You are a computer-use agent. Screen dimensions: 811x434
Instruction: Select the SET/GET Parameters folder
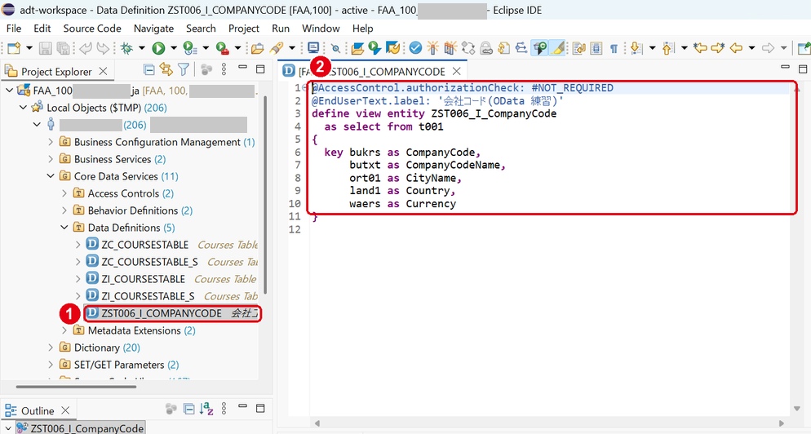tap(119, 365)
